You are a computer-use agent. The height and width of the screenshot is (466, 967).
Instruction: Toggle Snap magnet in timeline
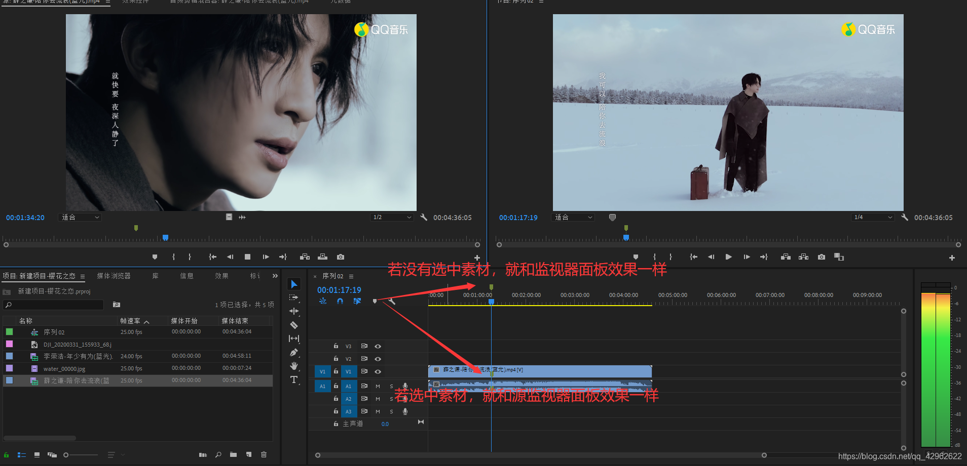(340, 301)
